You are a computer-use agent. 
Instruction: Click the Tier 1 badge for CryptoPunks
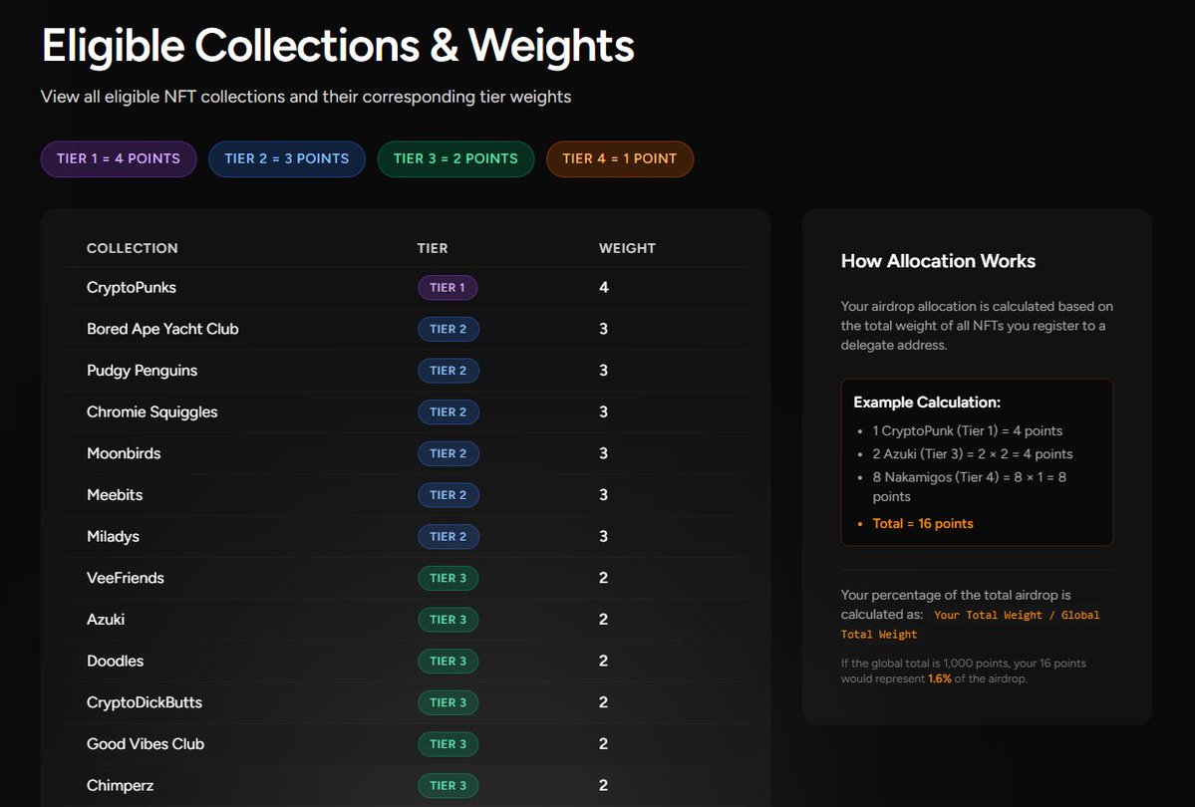point(448,287)
